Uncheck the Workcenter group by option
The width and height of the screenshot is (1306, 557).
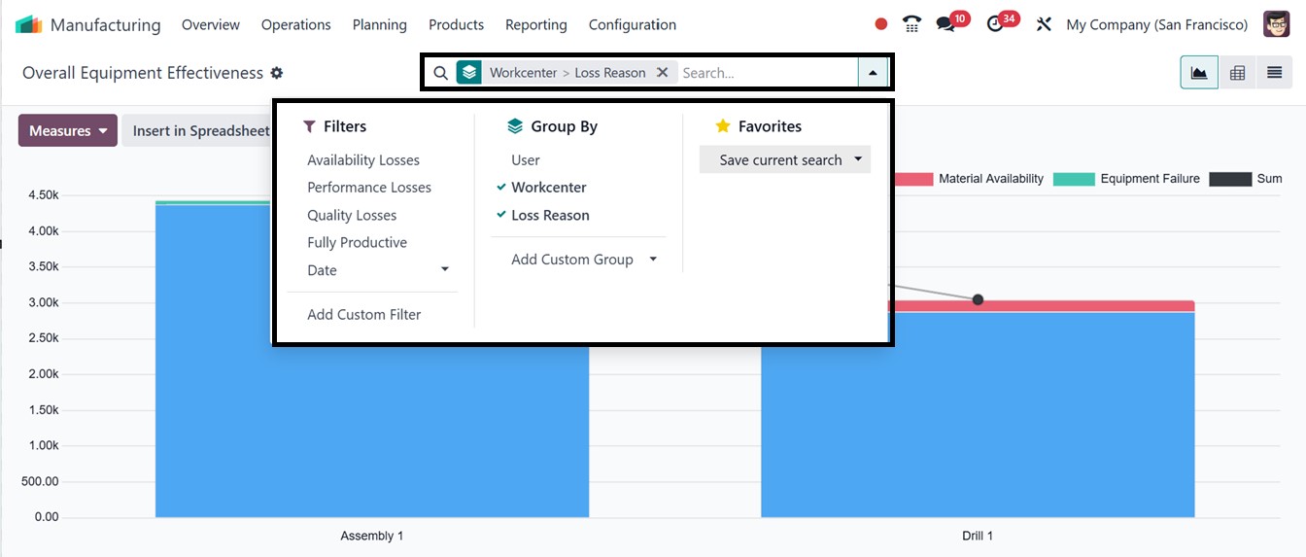pyautogui.click(x=548, y=188)
